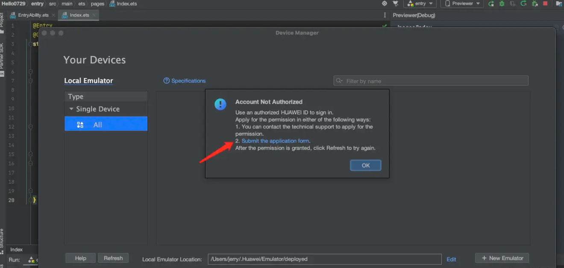Click the green Debug bug icon
The height and width of the screenshot is (268, 564).
tap(502, 3)
